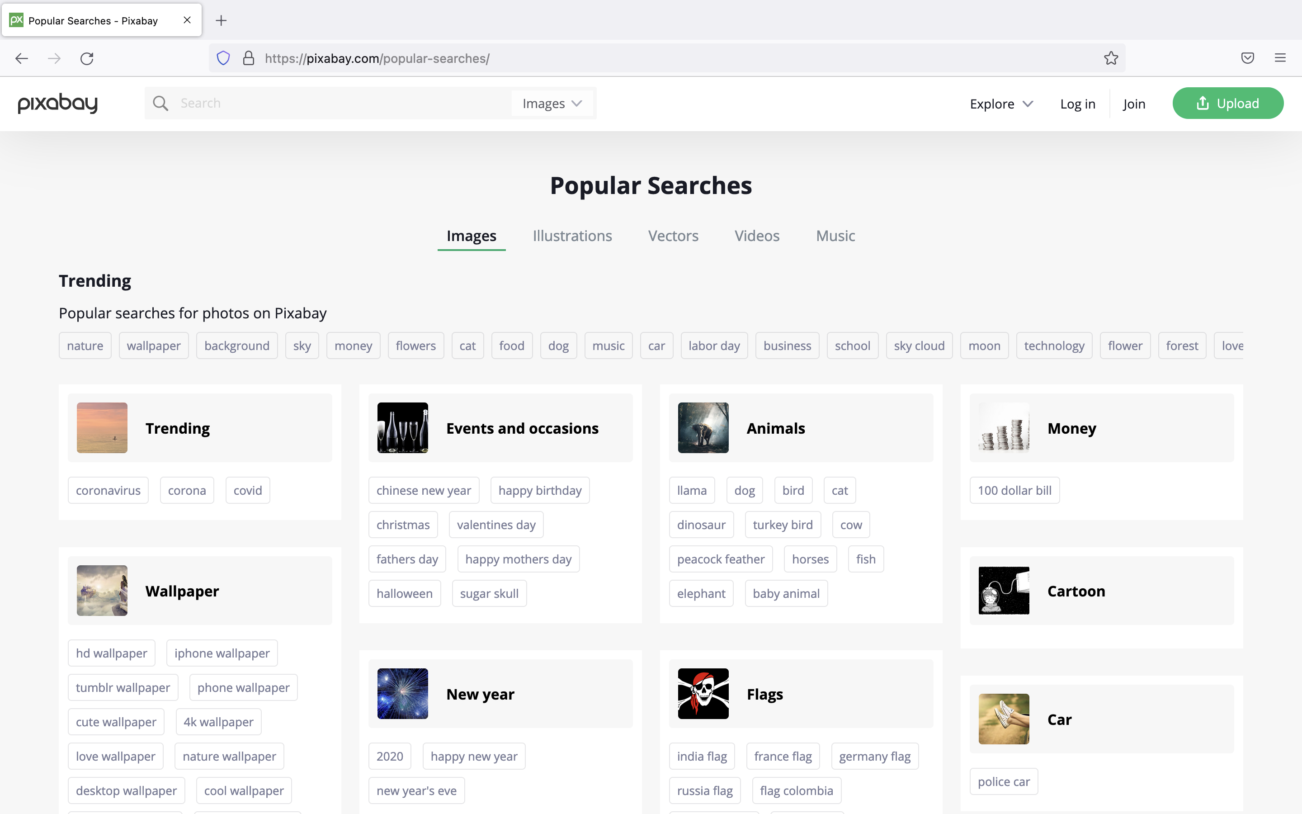The image size is (1302, 814).
Task: Click the turkey bird tag
Action: tap(783, 525)
